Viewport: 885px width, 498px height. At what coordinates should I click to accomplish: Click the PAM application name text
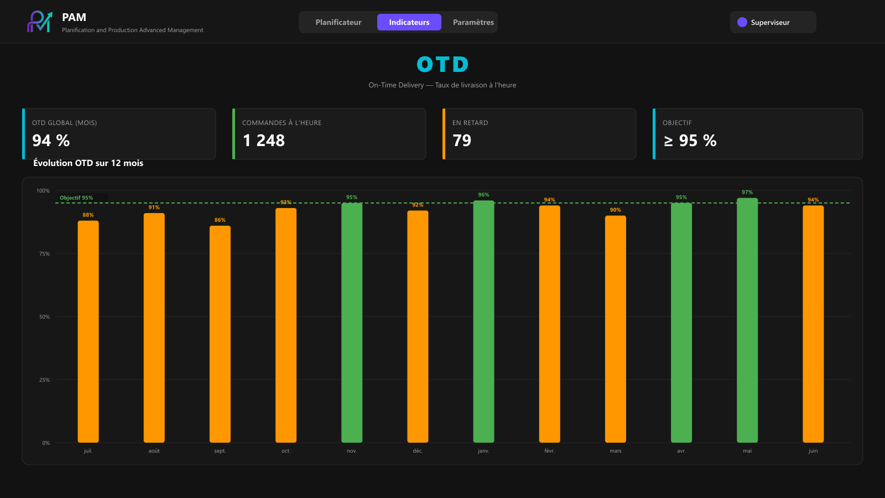[x=74, y=17]
